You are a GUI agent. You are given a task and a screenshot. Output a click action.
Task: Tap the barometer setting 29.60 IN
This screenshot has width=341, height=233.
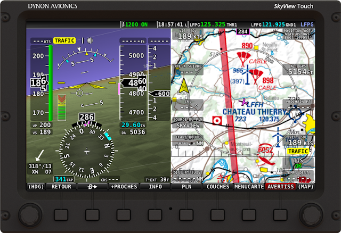tap(133, 125)
